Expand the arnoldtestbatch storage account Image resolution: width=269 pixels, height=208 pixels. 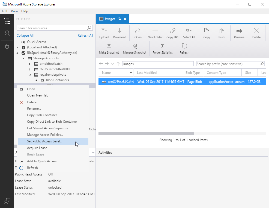tap(30, 64)
